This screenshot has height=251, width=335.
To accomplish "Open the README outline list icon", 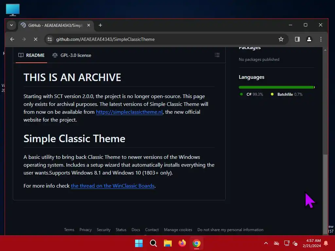I will pyautogui.click(x=217, y=55).
